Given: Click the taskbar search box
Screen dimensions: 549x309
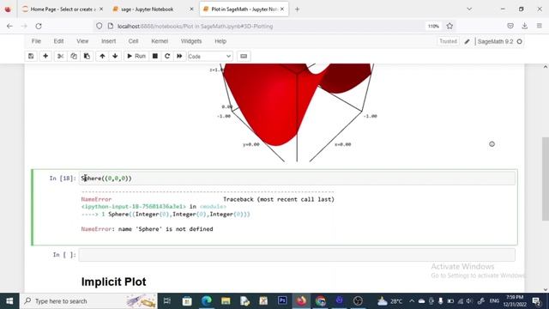Looking at the screenshot, I should pos(88,301).
